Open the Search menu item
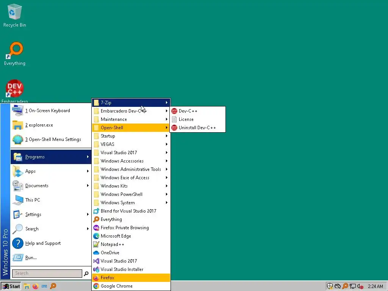The height and width of the screenshot is (291, 388). [x=51, y=228]
